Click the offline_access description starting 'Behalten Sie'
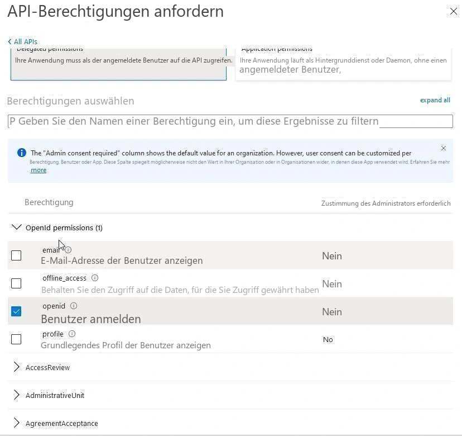This screenshot has height=436, width=462. pyautogui.click(x=180, y=290)
